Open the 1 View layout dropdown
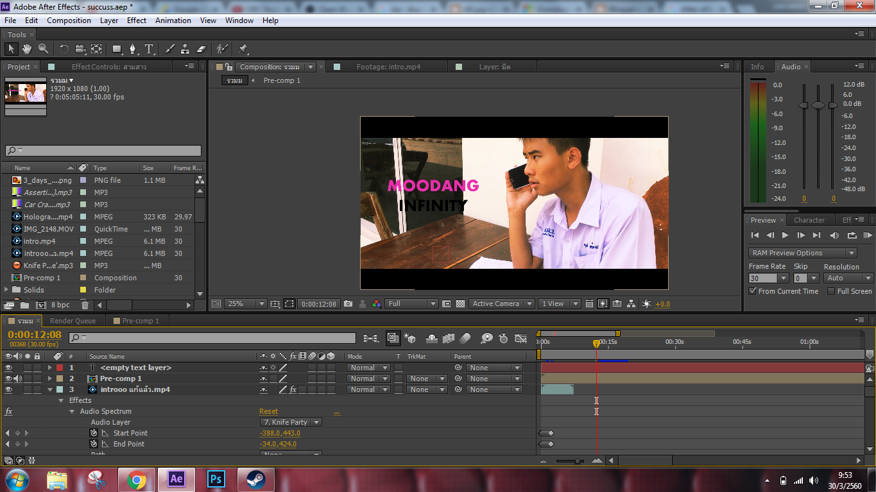Image resolution: width=876 pixels, height=492 pixels. tap(559, 304)
